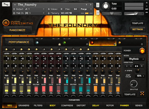Screen dimensions: 149x109
Task: Click the stereo pan slider in the header
Action: (112, 14)
